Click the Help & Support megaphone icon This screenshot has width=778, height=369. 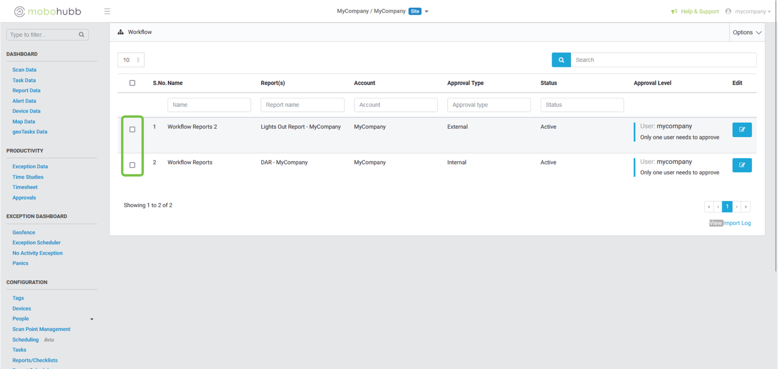674,11
